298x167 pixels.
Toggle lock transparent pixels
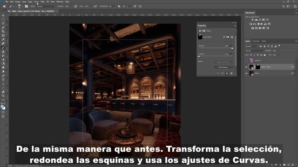(251, 55)
